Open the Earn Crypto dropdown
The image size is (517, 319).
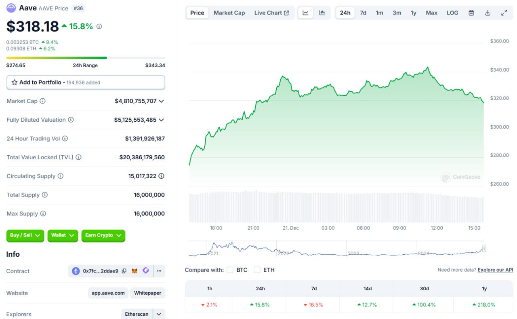[x=103, y=236]
